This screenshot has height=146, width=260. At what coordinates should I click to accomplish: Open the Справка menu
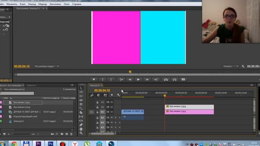pos(77,4)
